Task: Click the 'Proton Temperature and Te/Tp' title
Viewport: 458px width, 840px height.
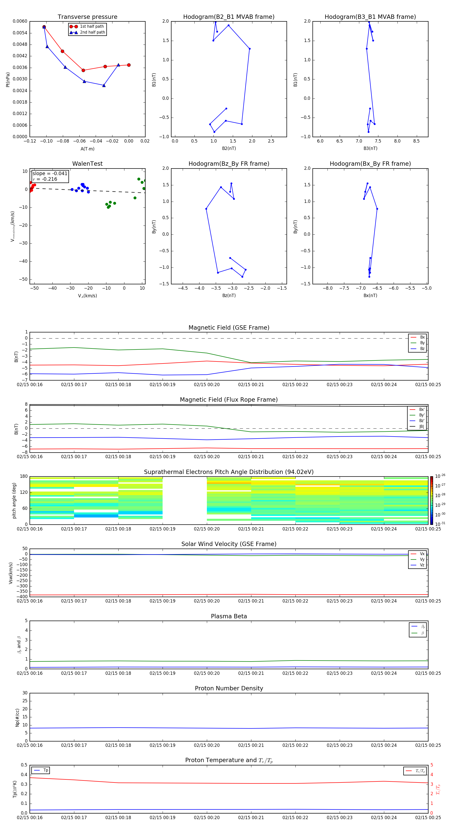Action: [x=229, y=760]
